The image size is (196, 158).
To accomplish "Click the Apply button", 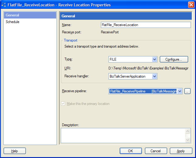I will (x=181, y=151).
